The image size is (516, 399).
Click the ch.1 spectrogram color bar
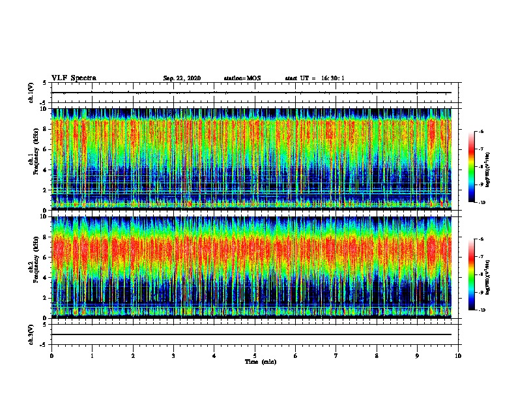click(x=472, y=167)
